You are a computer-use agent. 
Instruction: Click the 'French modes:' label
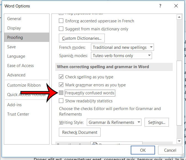[x=72, y=47]
